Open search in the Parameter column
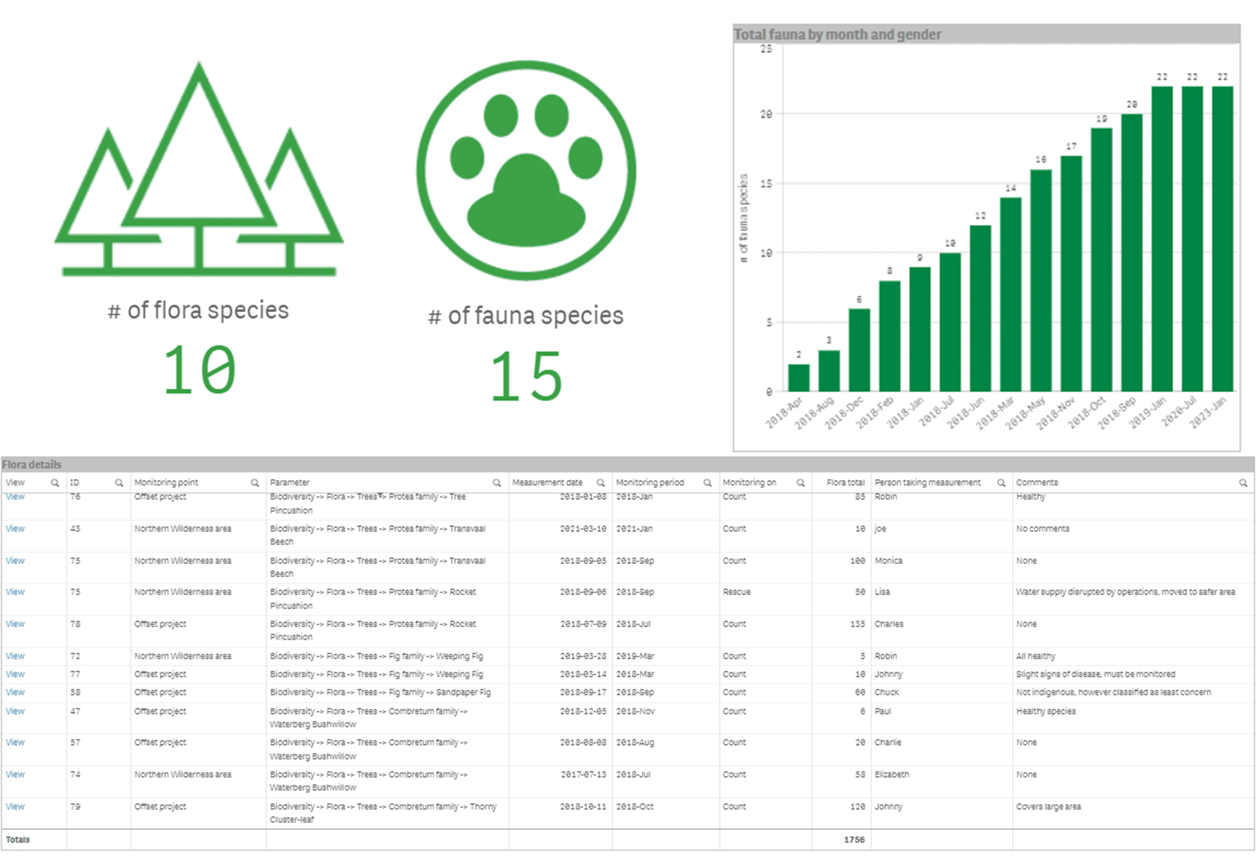Viewport: 1256px width, 866px height. pyautogui.click(x=496, y=482)
